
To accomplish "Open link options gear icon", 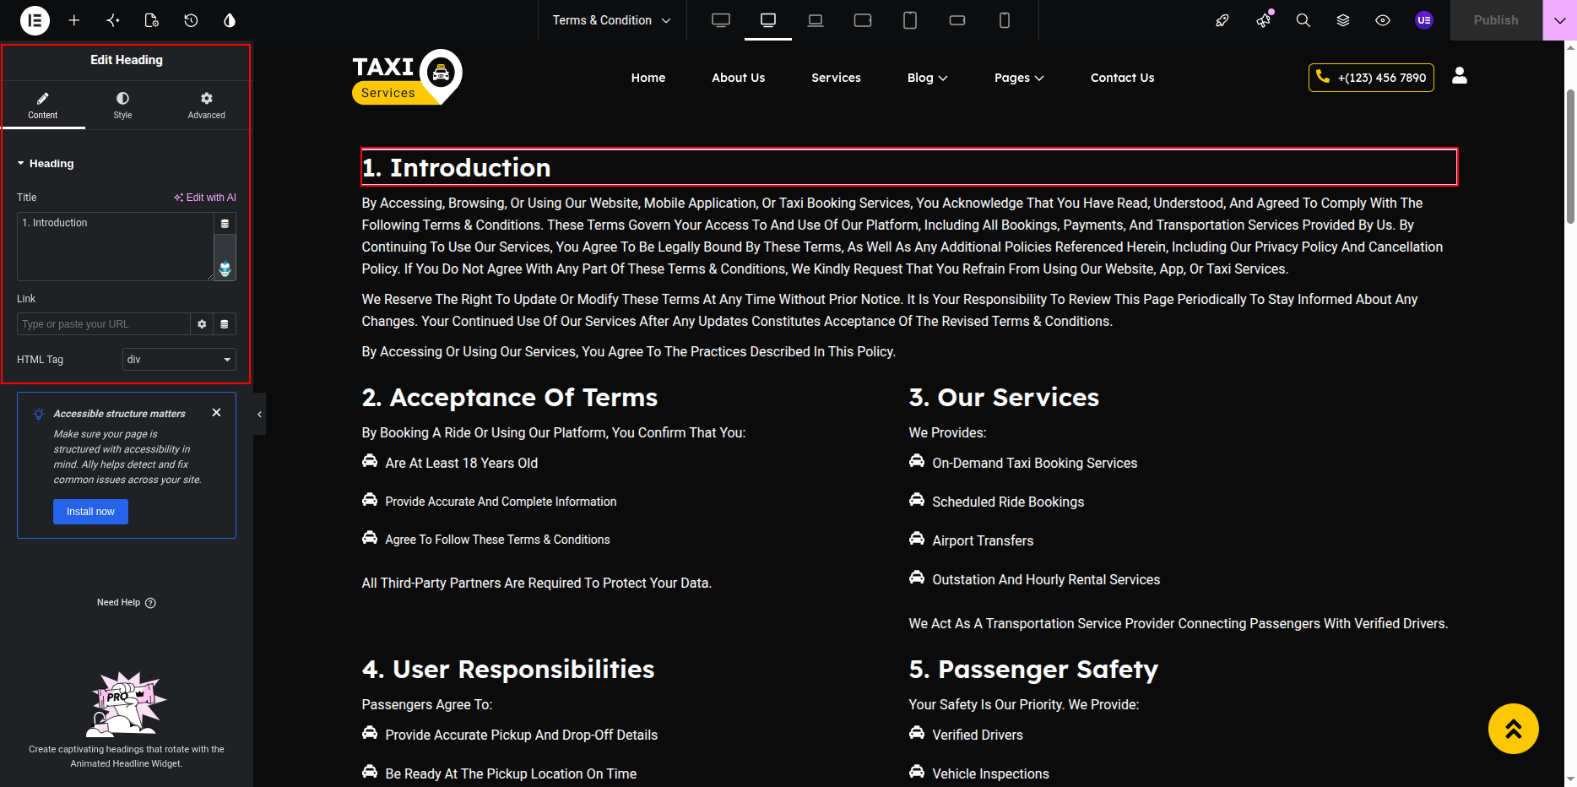I will pyautogui.click(x=202, y=324).
